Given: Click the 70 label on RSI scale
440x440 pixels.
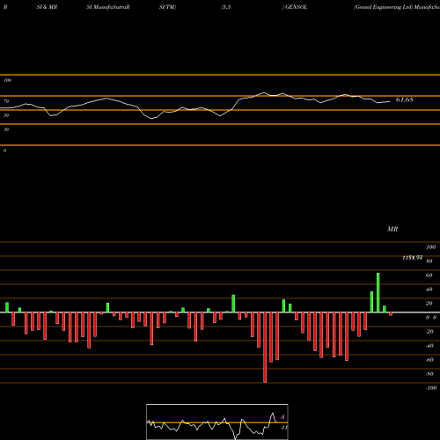Looking at the screenshot, I should (6, 101).
